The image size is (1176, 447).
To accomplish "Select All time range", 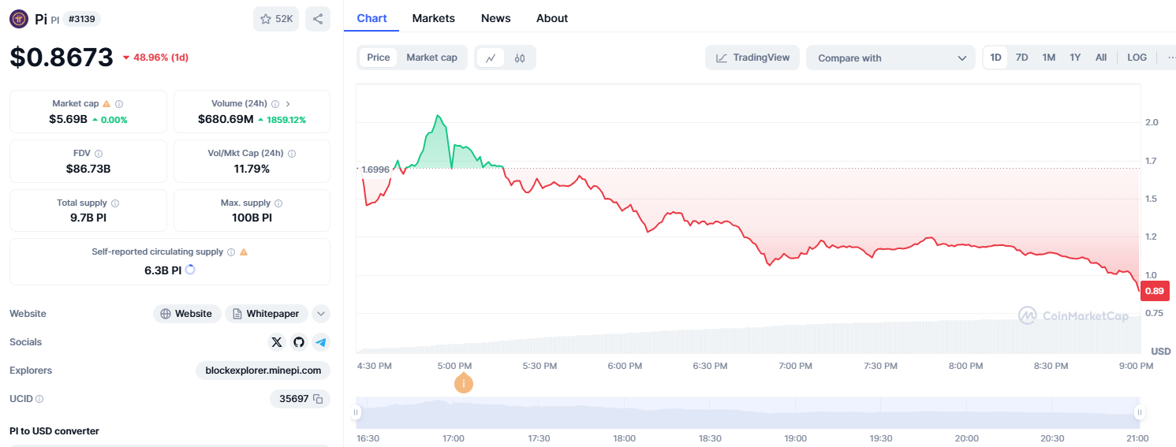I will pos(1101,58).
